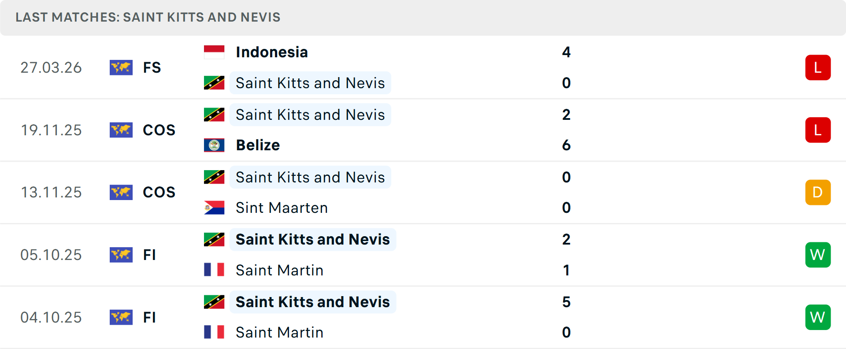Click Saint Martin flag in 04.10.25 match
Image resolution: width=846 pixels, height=349 pixels.
214,332
